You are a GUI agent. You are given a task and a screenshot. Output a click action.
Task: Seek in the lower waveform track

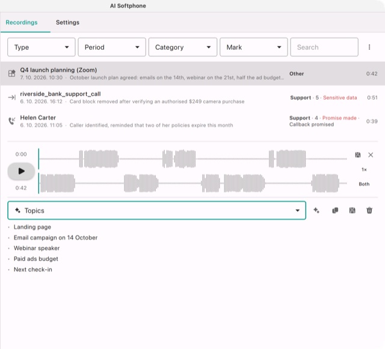(x=192, y=183)
